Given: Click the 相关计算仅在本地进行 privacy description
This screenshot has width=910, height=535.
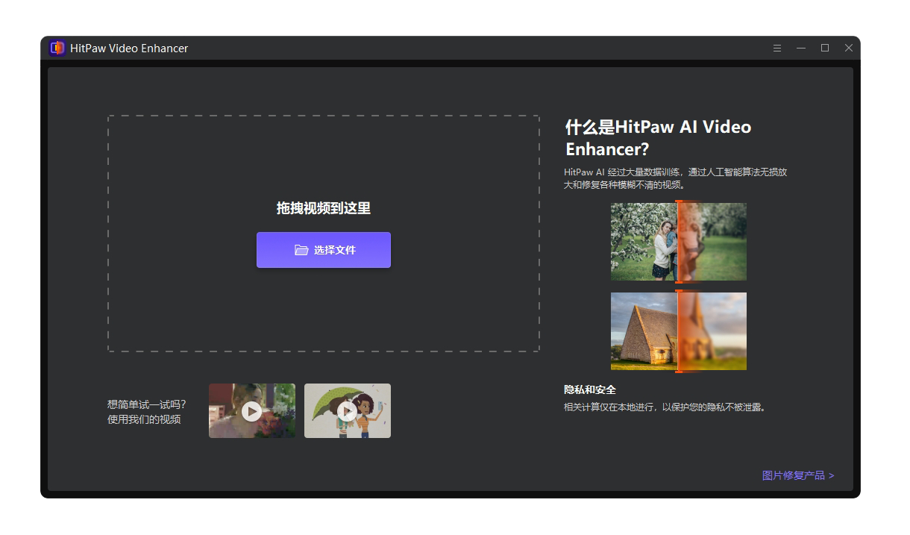Looking at the screenshot, I should point(665,407).
